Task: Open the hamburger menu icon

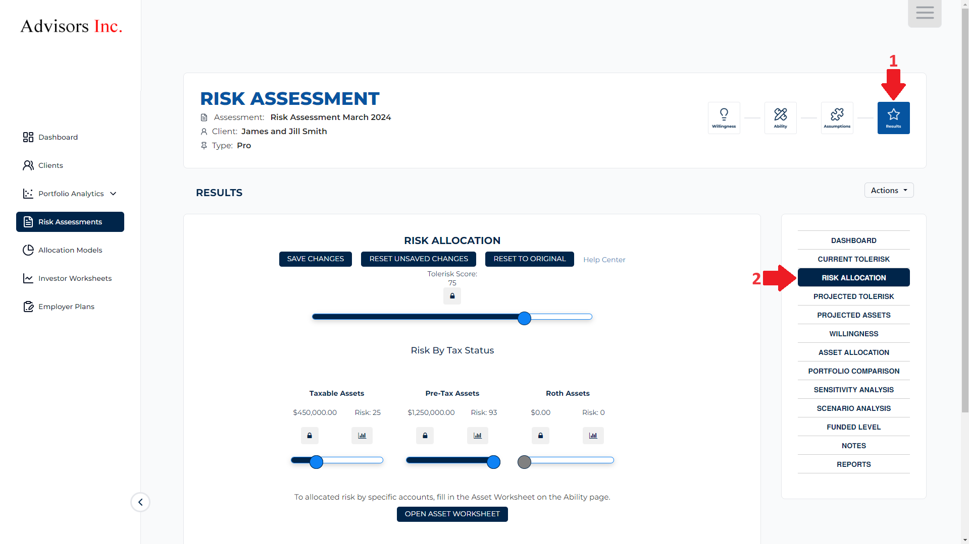Action: click(924, 13)
